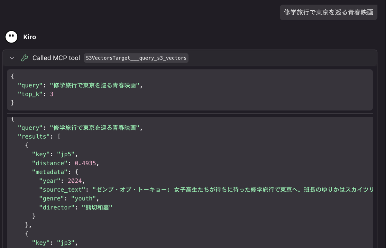The height and width of the screenshot is (248, 386).
Task: Click the year value 2024
Action: [75, 181]
